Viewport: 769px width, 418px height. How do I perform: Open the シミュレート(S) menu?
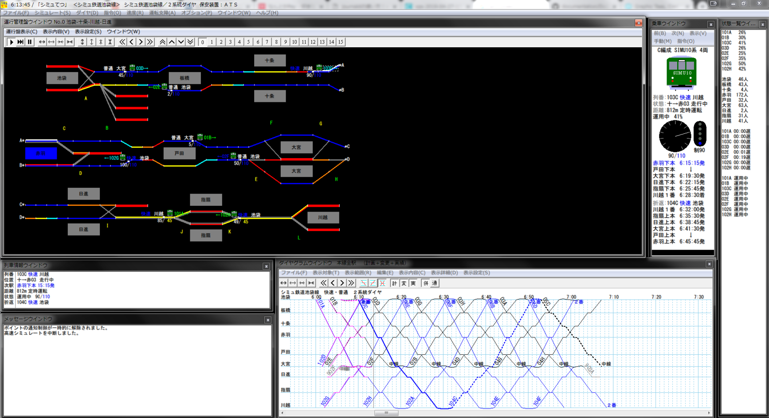(52, 13)
